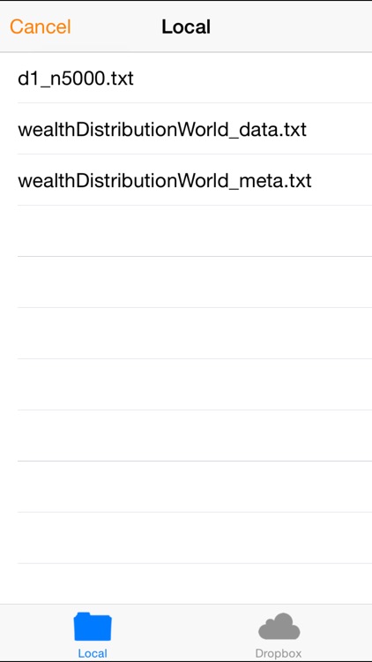This screenshot has height=662, width=372.
Task: Tap the empty row directly below wealthDistributionWorld_meta.txt
Action: coord(186,231)
